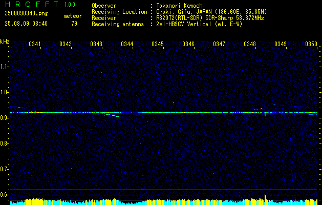The height and width of the screenshot is (205, 322).
Task: Click the meteor count value 79
Action: click(74, 24)
